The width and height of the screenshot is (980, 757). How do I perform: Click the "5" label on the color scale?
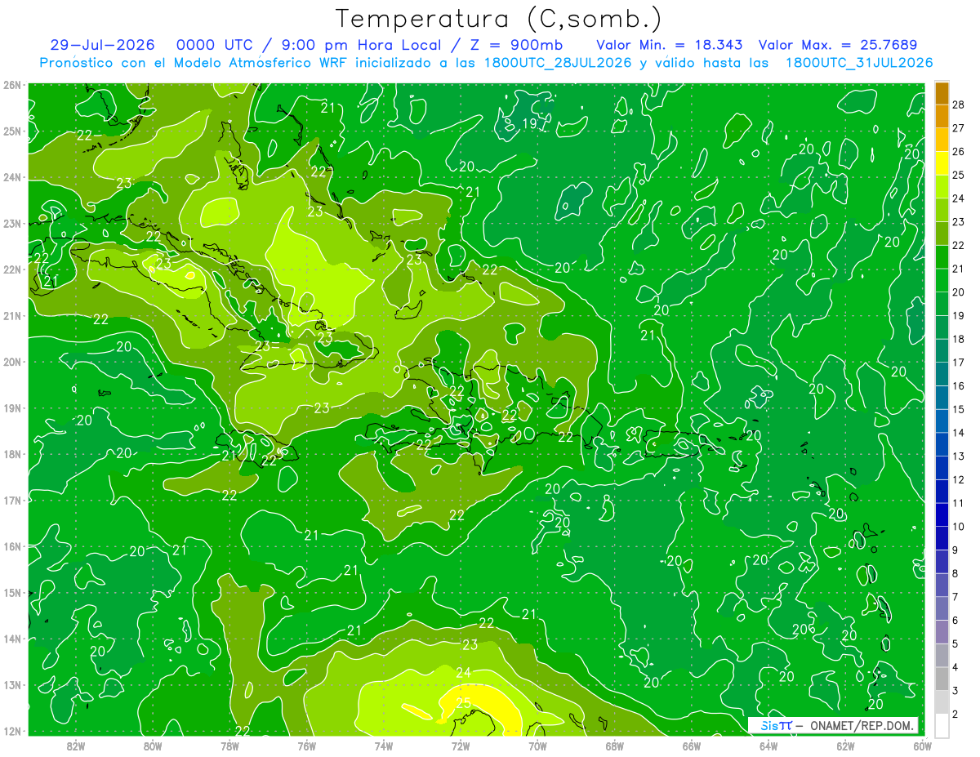point(955,643)
